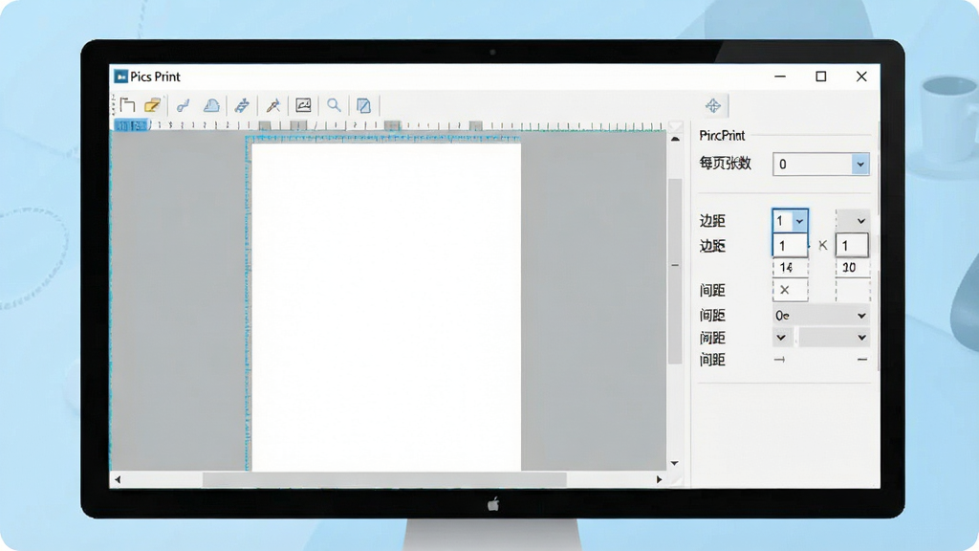Click the new page icon in toolbar
Image resolution: width=979 pixels, height=551 pixels.
[128, 105]
